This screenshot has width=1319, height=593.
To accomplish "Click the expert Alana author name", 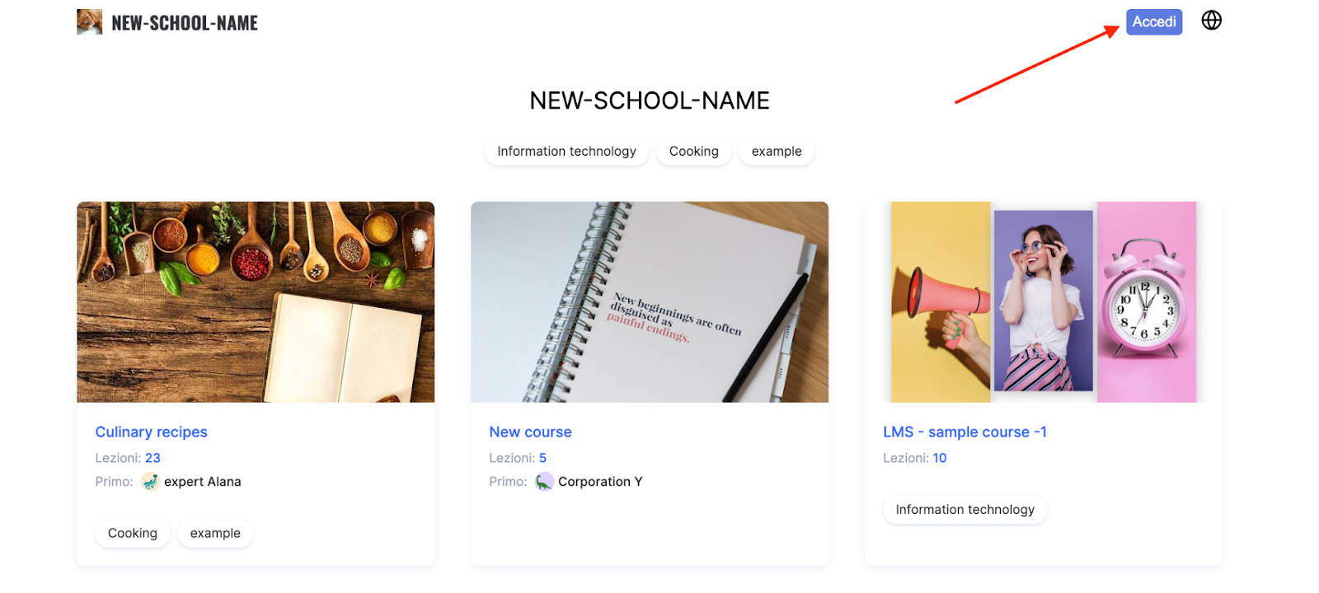I will click(x=203, y=482).
